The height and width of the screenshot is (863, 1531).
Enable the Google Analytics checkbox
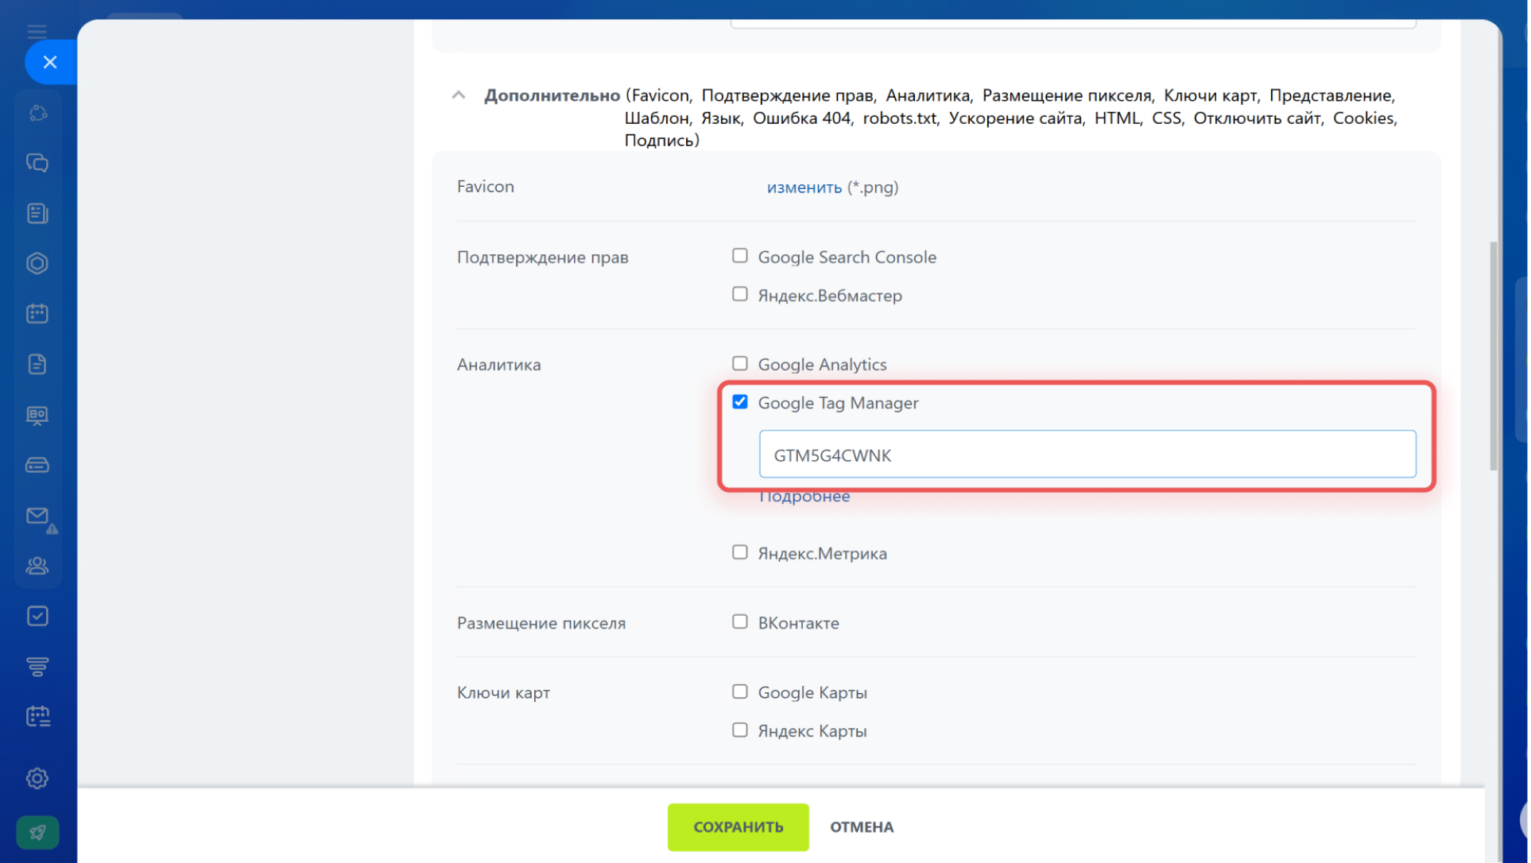click(740, 363)
